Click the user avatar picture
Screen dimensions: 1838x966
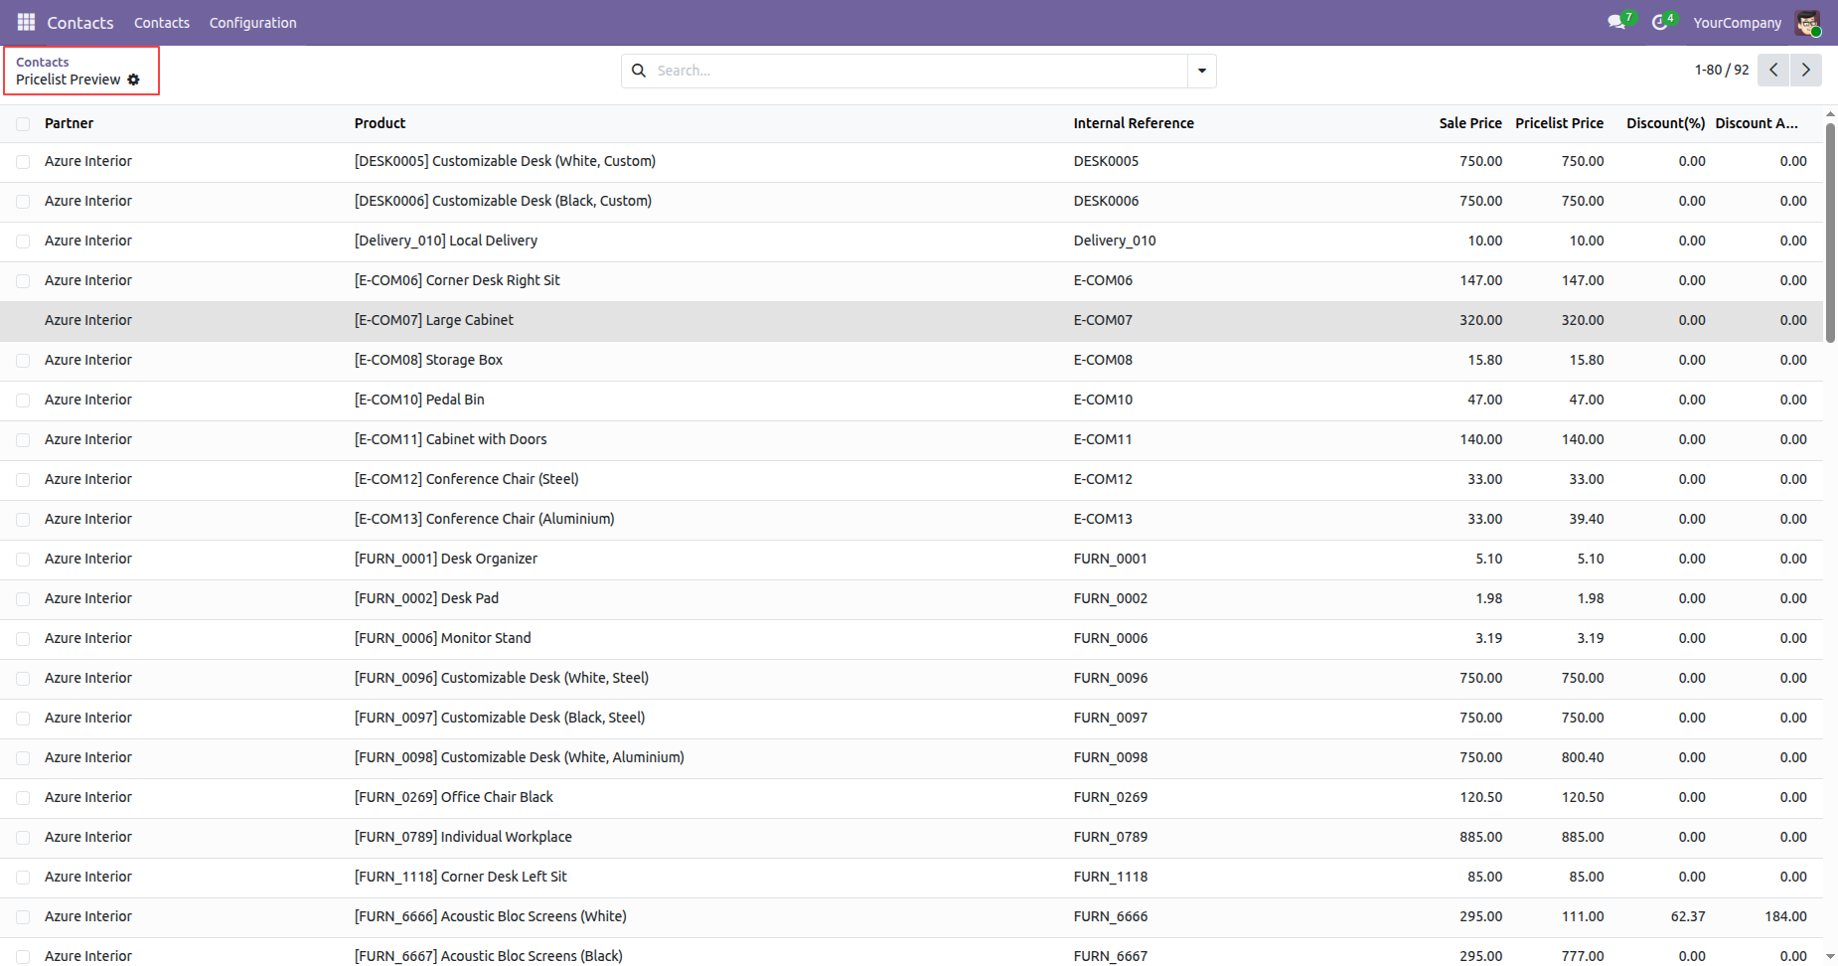coord(1807,22)
